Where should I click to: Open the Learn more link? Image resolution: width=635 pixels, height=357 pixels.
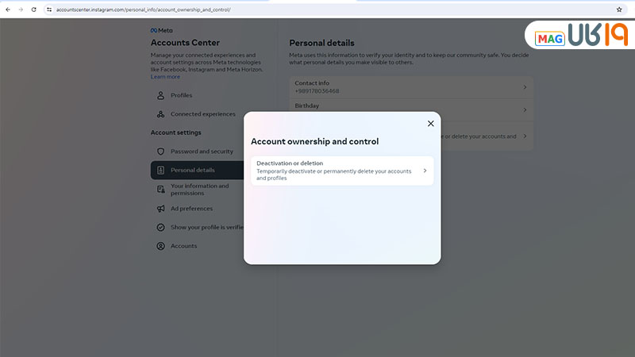point(165,77)
